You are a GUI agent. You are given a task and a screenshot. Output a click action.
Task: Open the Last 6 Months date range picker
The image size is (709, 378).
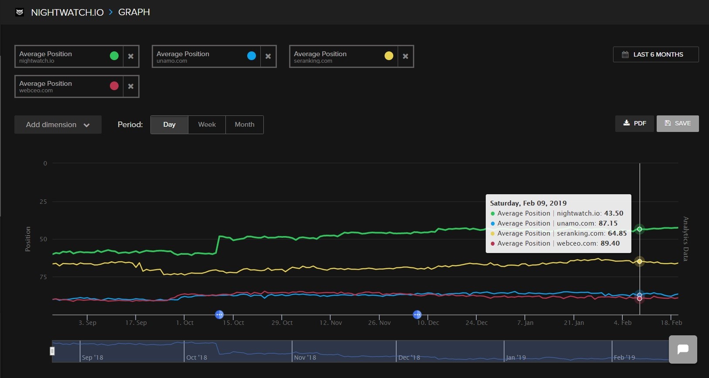tap(656, 54)
